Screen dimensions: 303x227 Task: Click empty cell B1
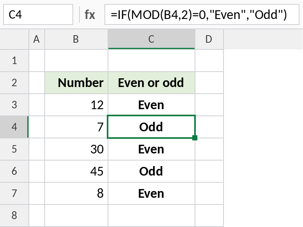point(76,61)
